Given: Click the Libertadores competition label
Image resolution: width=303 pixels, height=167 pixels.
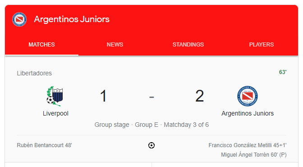Looking at the screenshot, I should pos(34,73).
